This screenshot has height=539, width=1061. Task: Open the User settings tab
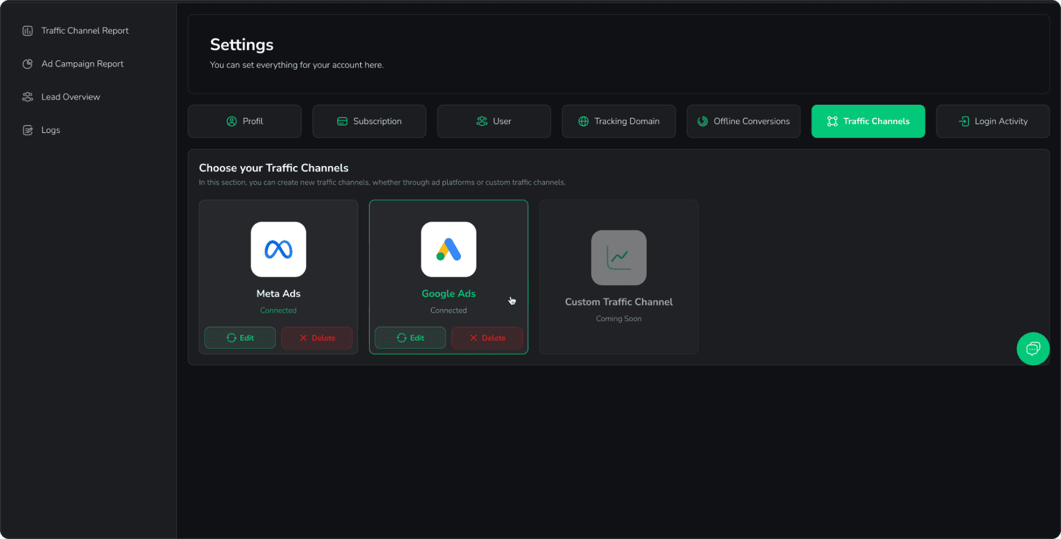pyautogui.click(x=494, y=121)
